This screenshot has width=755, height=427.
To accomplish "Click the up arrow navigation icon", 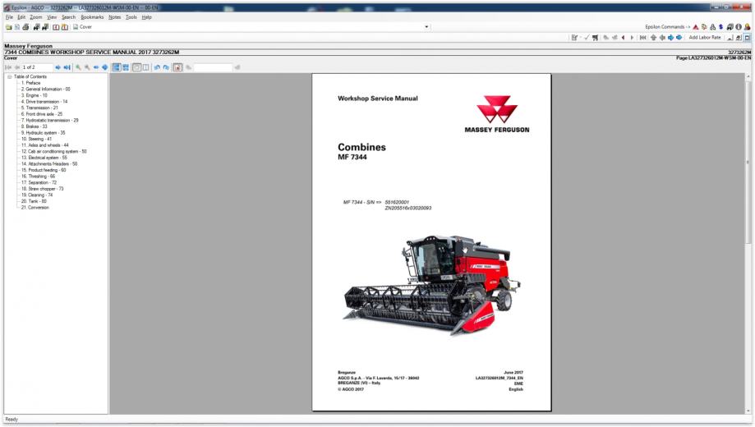I will pos(653,38).
